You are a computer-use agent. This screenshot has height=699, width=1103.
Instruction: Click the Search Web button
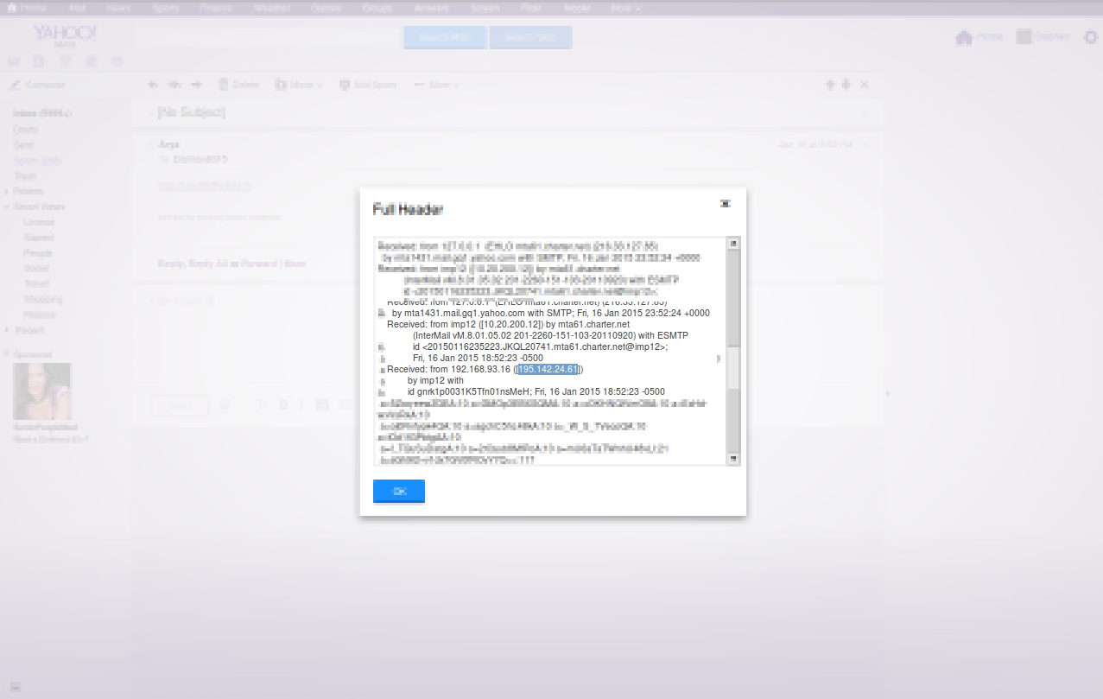[x=530, y=38]
